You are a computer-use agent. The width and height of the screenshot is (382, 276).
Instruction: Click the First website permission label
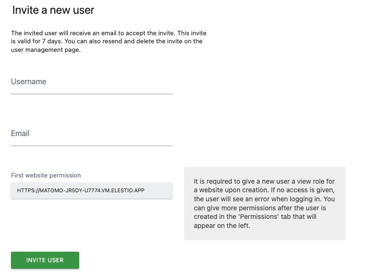(x=46, y=175)
